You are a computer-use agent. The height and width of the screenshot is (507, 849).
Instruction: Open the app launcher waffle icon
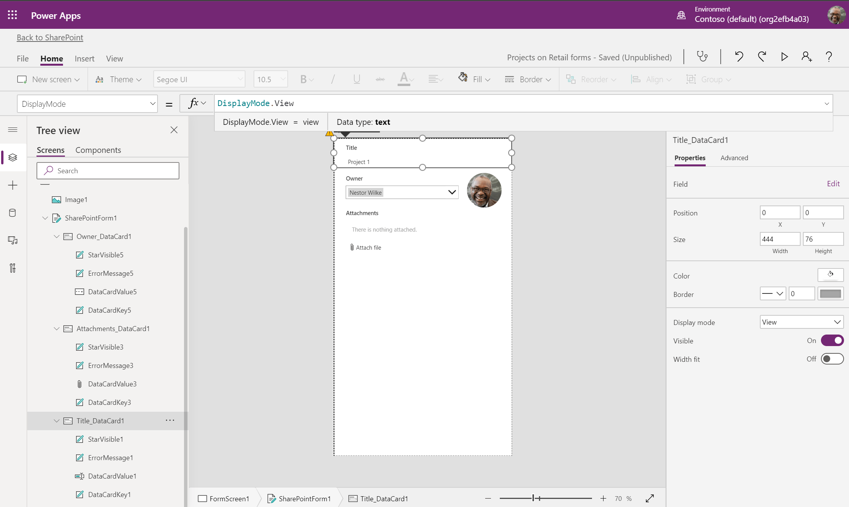tap(12, 15)
